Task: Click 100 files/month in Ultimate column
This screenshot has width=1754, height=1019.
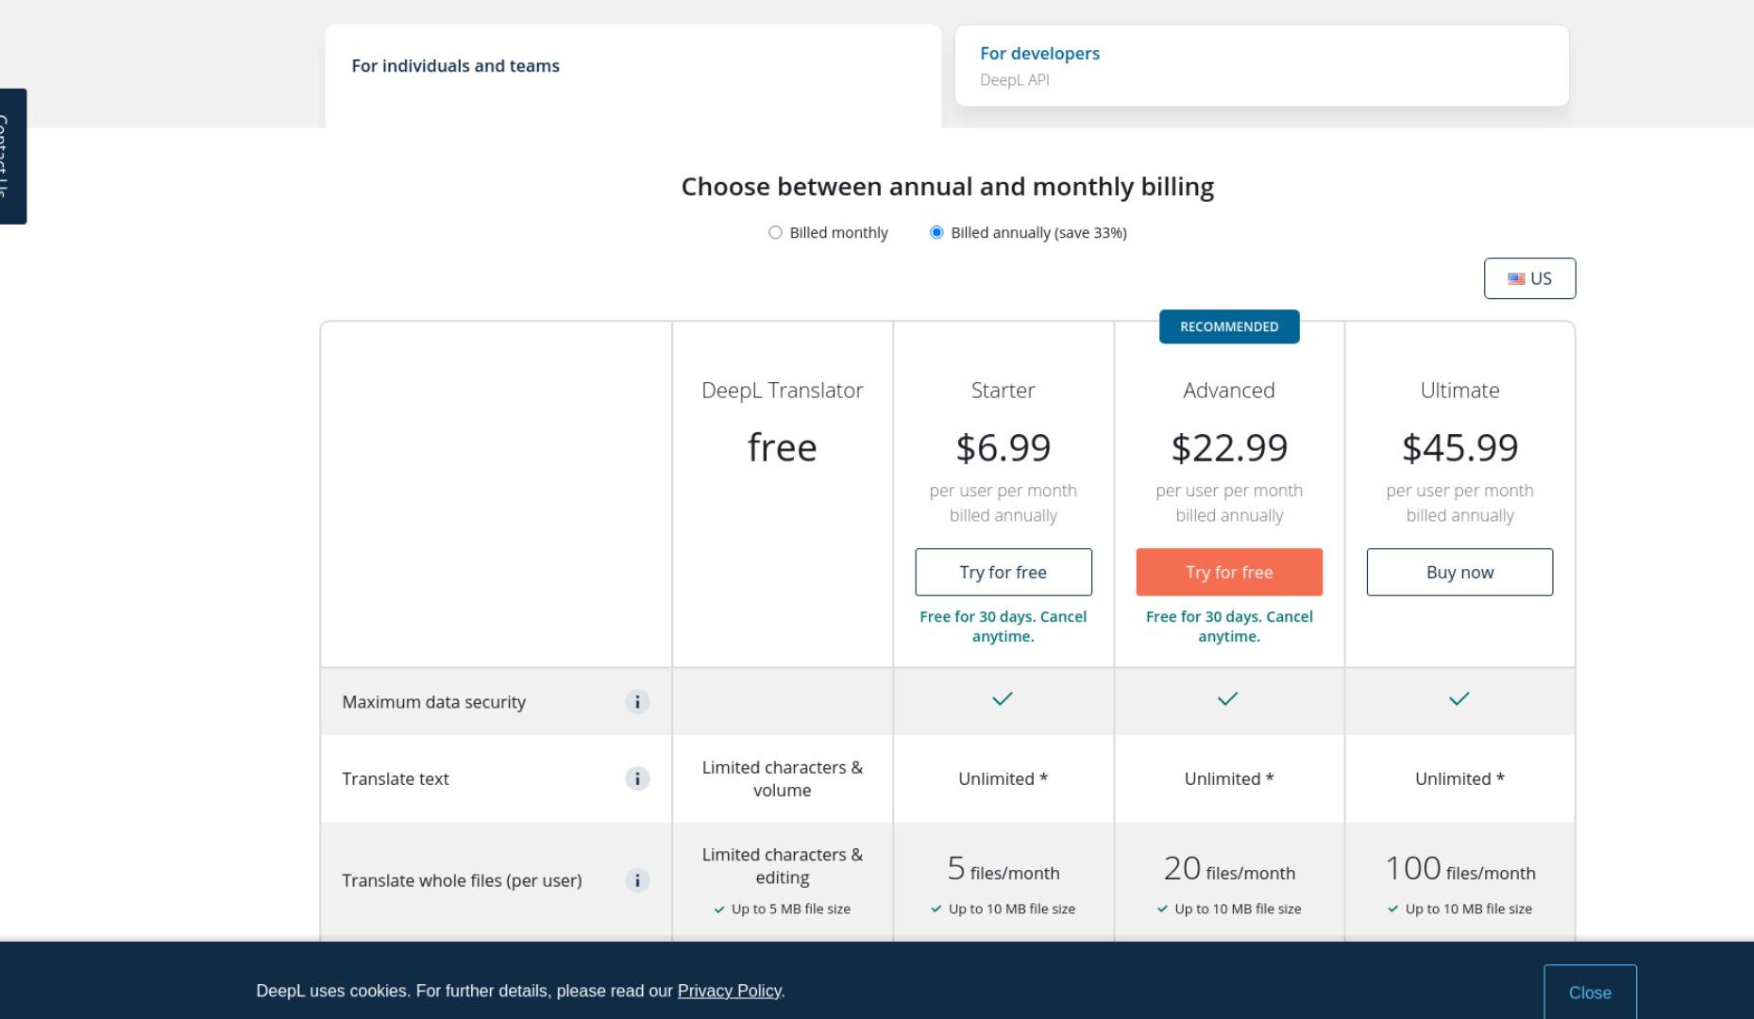Action: pos(1459,869)
